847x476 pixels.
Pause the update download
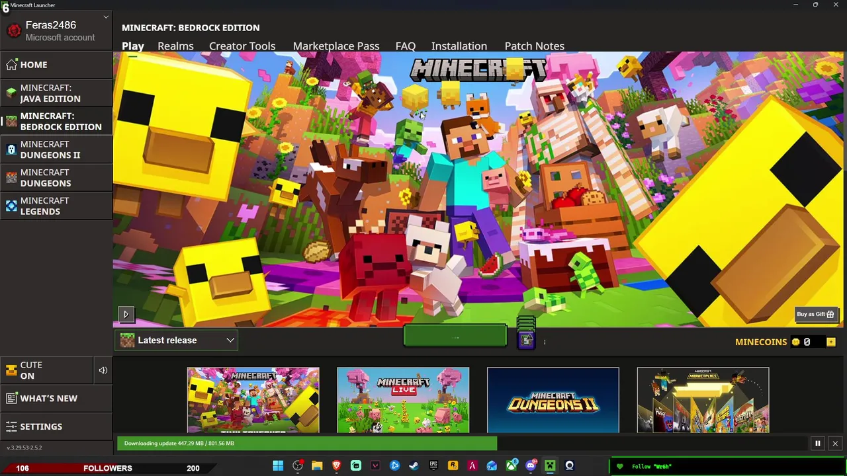pos(818,444)
